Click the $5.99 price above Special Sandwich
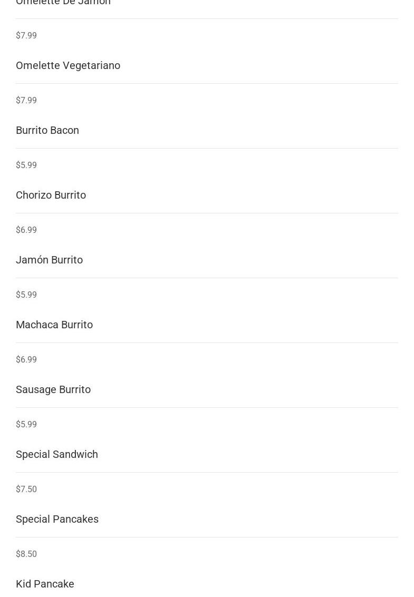Screen dimensions: 414x597 point(26,424)
